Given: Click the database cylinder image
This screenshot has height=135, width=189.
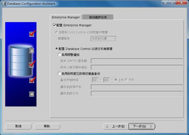Looking at the screenshot, I should [x=21, y=61].
